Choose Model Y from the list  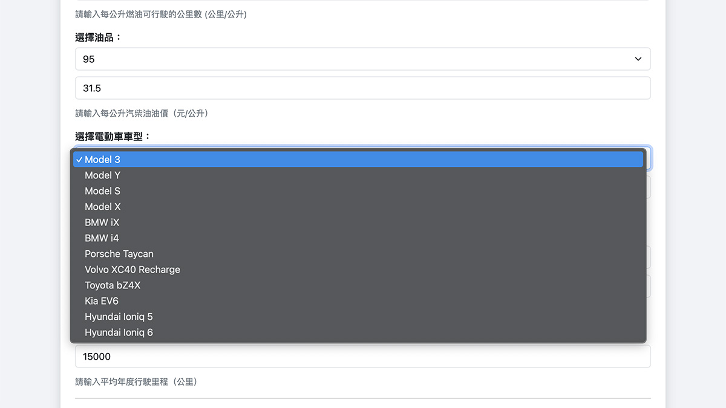tap(358, 175)
